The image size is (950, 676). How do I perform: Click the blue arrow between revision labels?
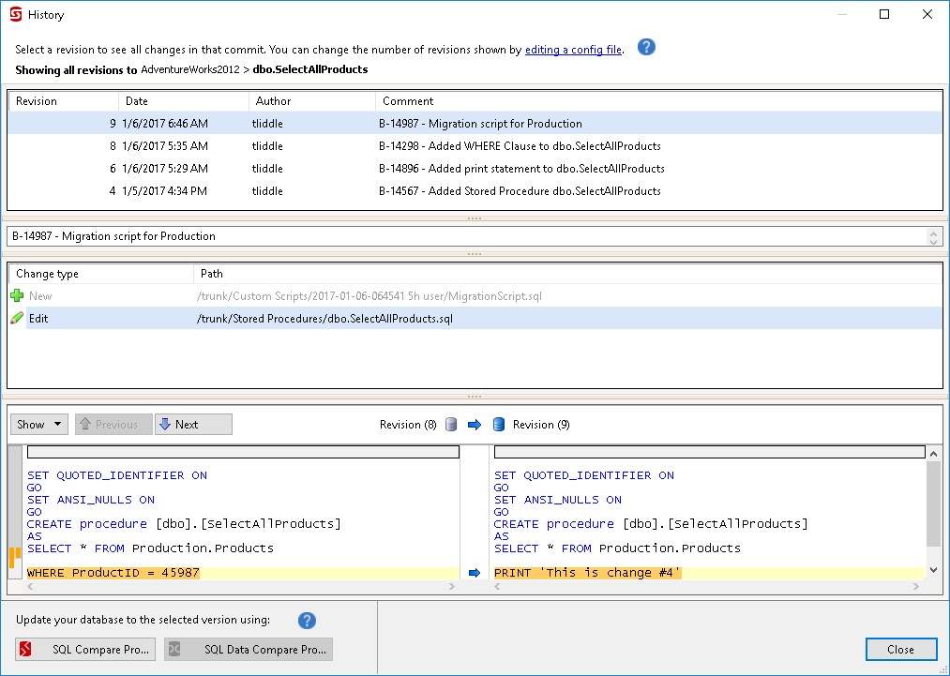tap(475, 425)
